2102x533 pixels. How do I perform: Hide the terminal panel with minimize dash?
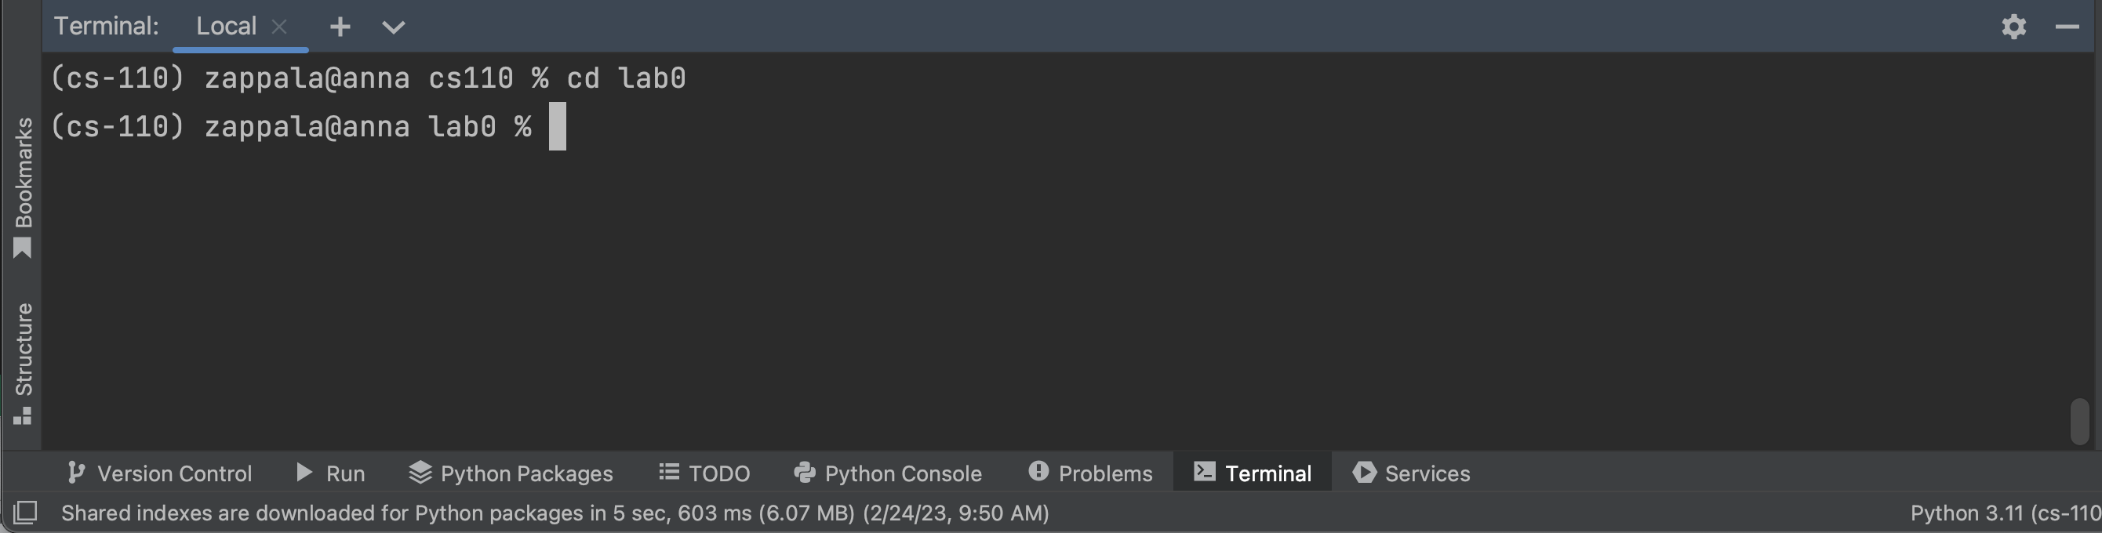2066,27
